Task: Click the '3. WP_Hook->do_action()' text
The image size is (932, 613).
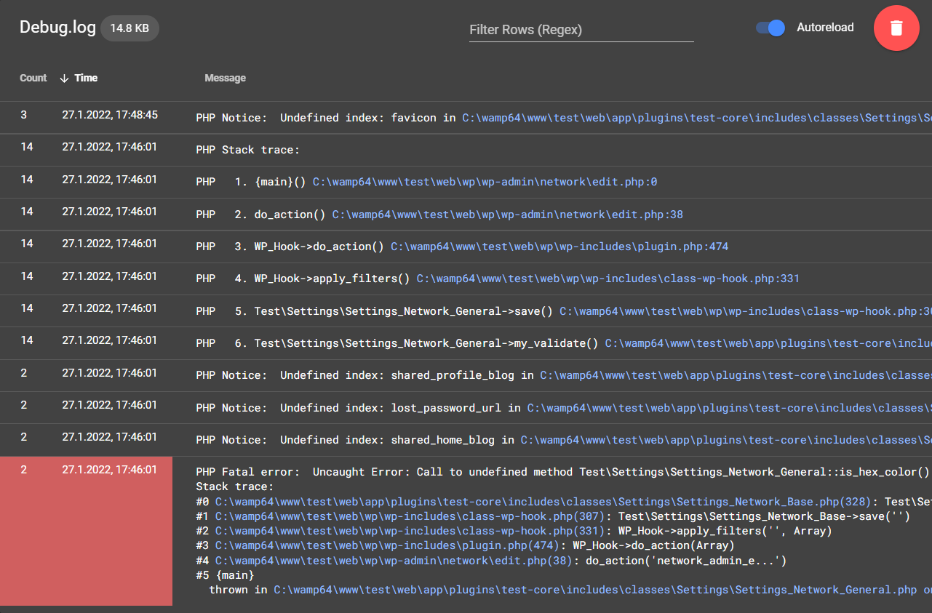Action: 309,247
